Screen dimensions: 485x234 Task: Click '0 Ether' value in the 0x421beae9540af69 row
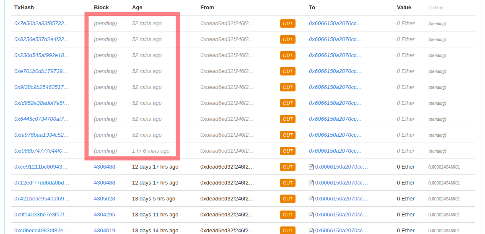(x=406, y=199)
